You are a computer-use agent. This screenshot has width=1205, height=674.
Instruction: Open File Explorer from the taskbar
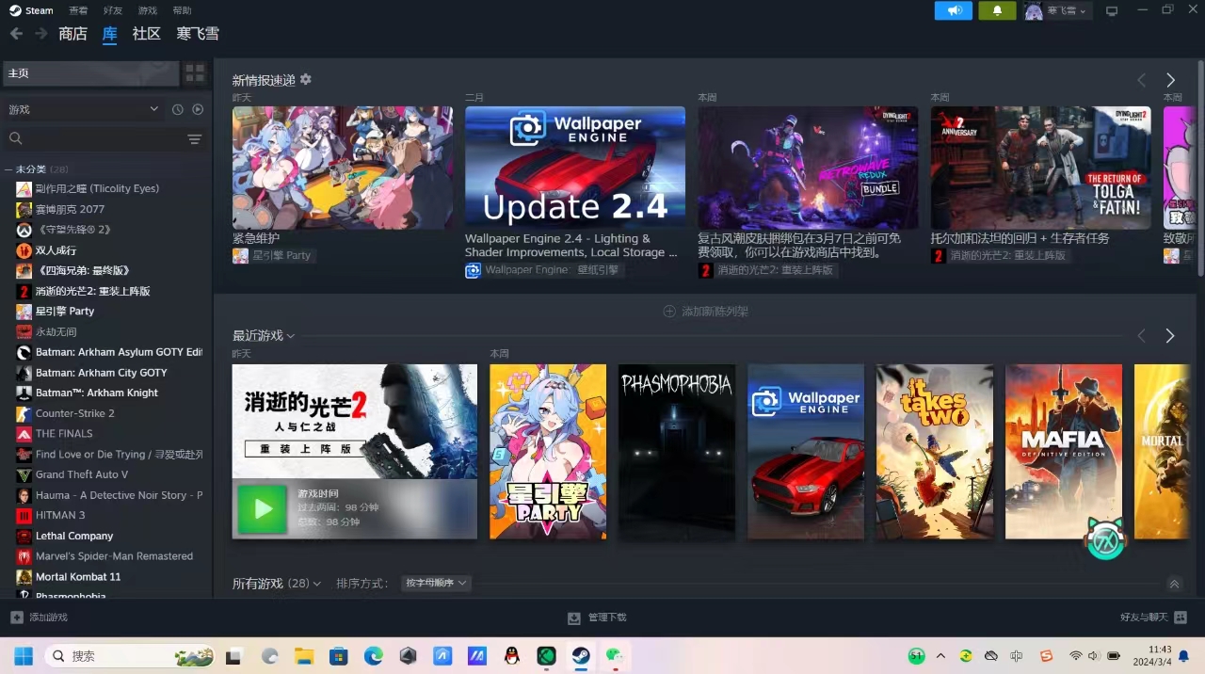(x=304, y=656)
